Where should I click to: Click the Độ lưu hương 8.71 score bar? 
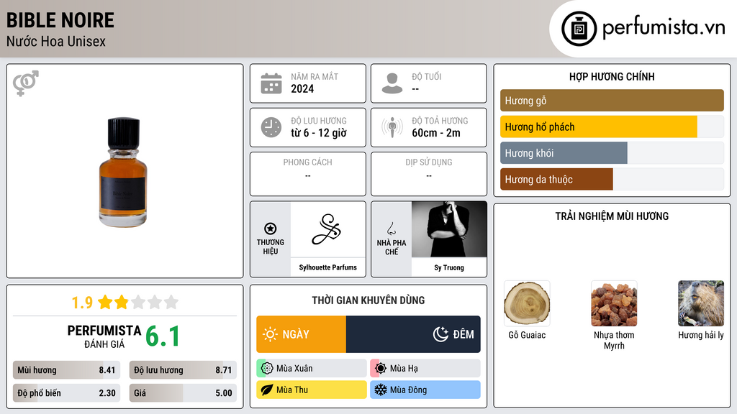pyautogui.click(x=183, y=370)
